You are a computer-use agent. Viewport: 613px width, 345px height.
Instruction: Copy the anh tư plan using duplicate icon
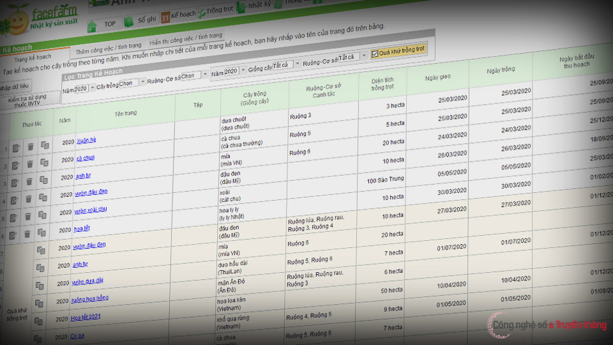[x=44, y=181]
